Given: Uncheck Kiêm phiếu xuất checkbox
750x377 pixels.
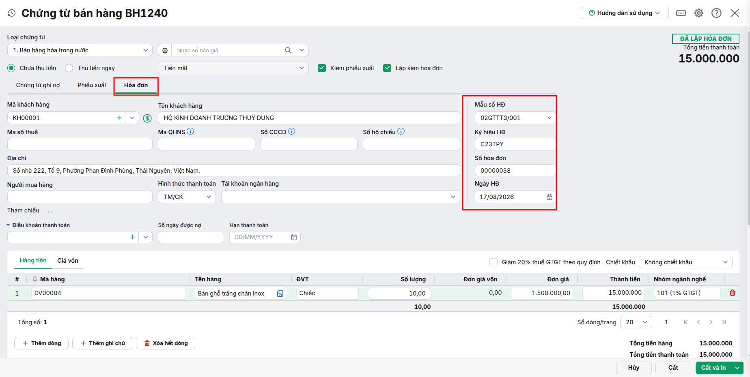Looking at the screenshot, I should coord(322,68).
